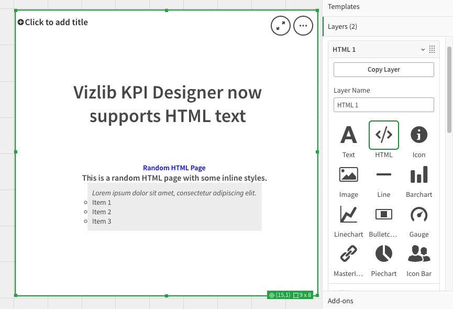The height and width of the screenshot is (309, 453).
Task: Choose the Icon layer type
Action: 419,135
